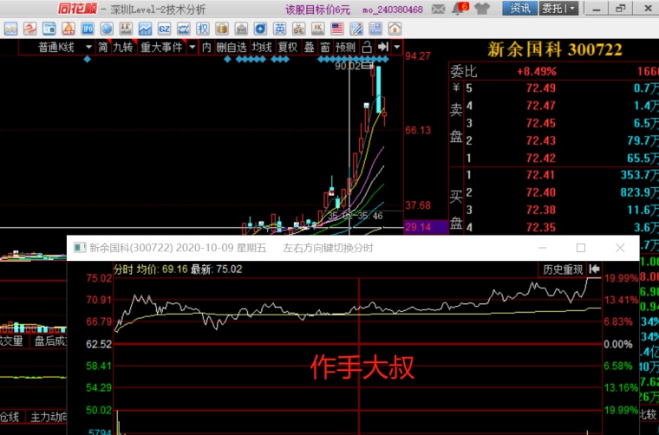Click the blue circular disc toolbar icon
Screen dimensions: 659x435
pos(261,29)
